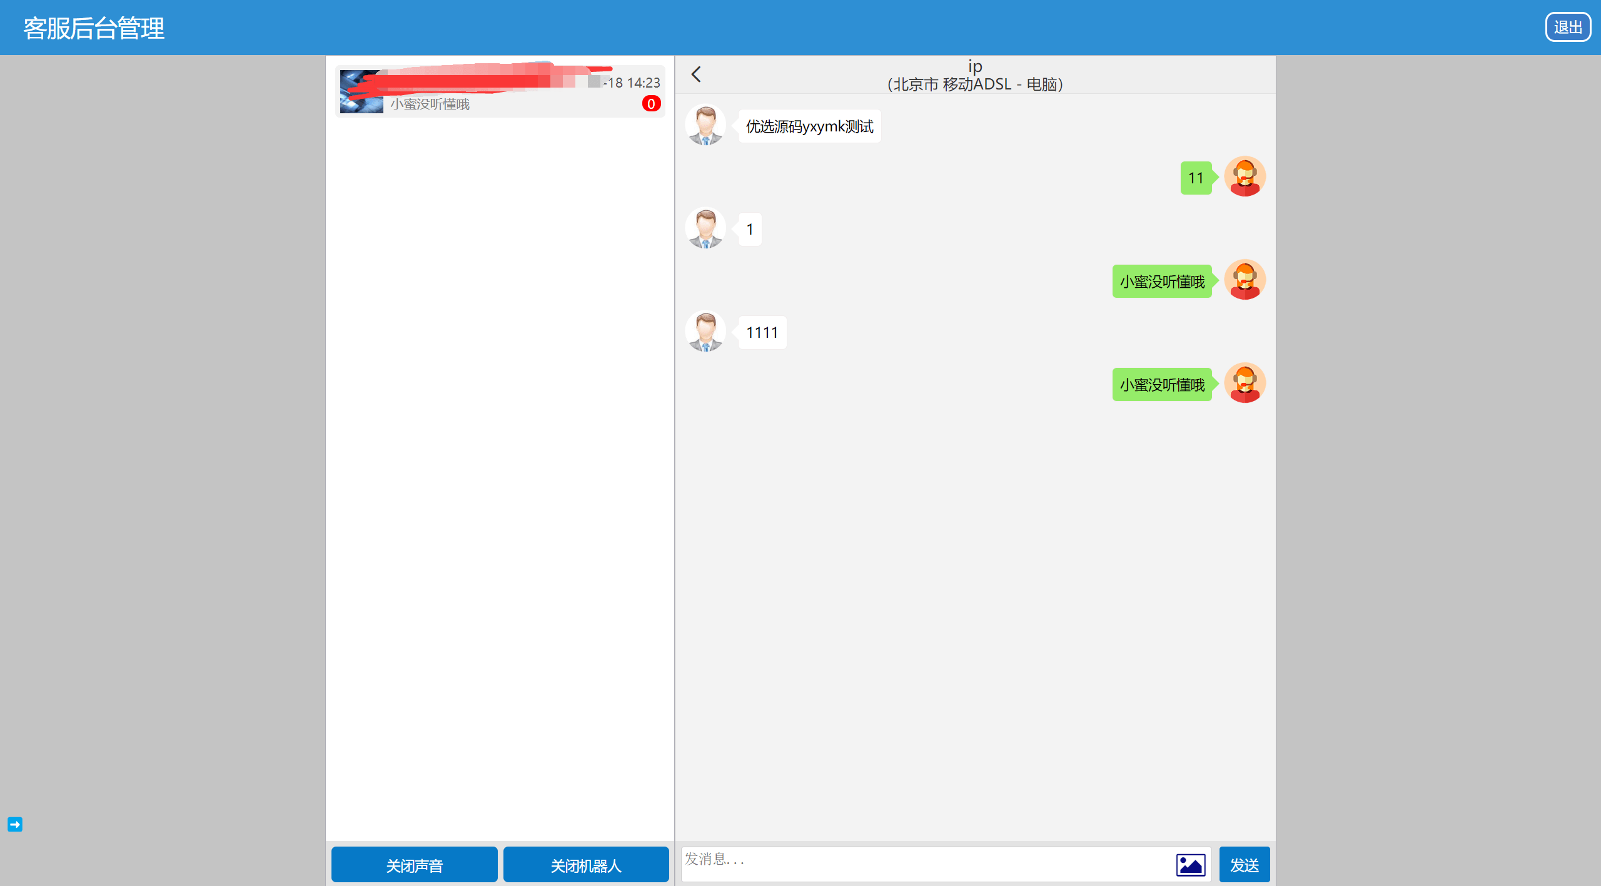The height and width of the screenshot is (886, 1601).
Task: Click the 客服后台管理 title
Action: coord(94,28)
